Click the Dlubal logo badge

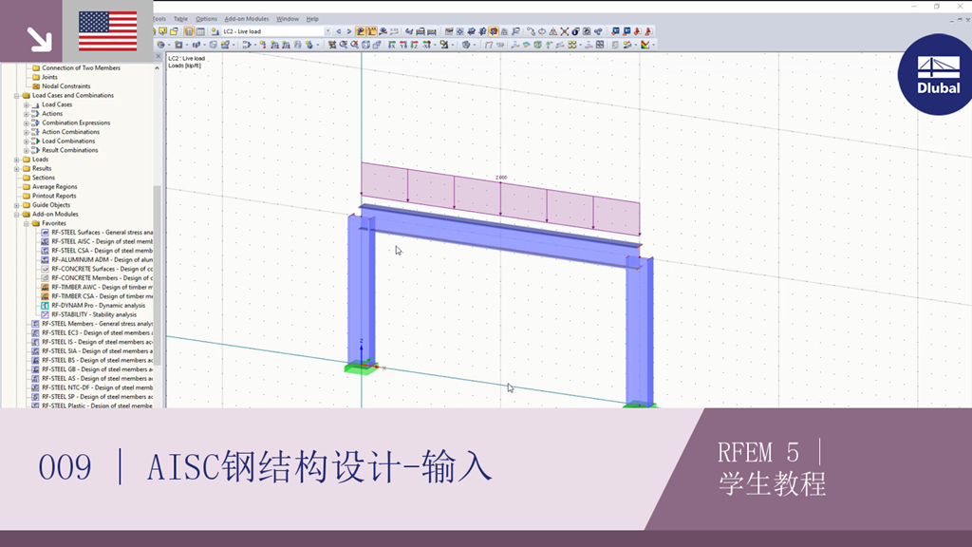point(937,74)
